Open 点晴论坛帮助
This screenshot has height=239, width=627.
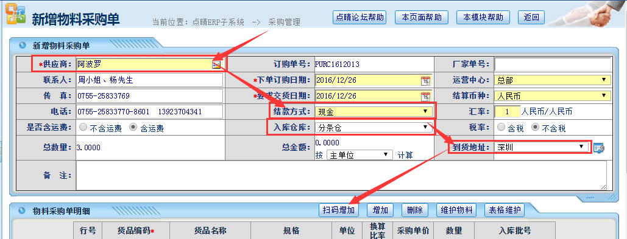(360, 17)
